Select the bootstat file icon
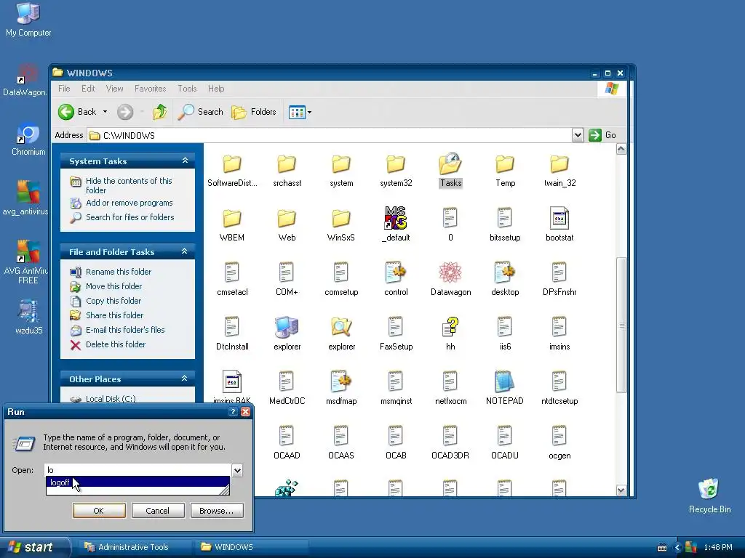Viewport: 745px width, 558px height. tap(559, 218)
